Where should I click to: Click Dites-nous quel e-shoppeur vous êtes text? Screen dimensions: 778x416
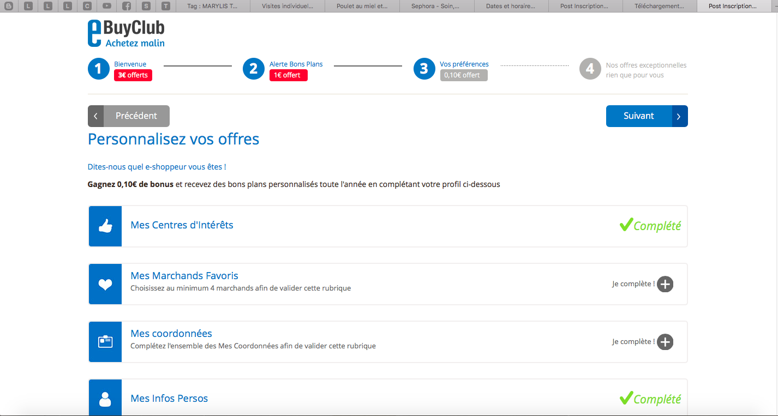click(157, 167)
